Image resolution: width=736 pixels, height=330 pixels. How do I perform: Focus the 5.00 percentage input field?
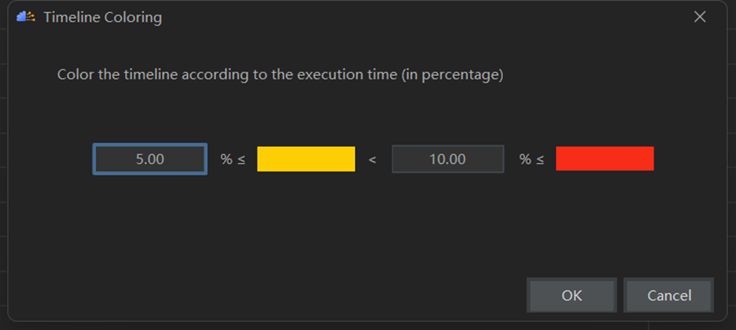[150, 159]
